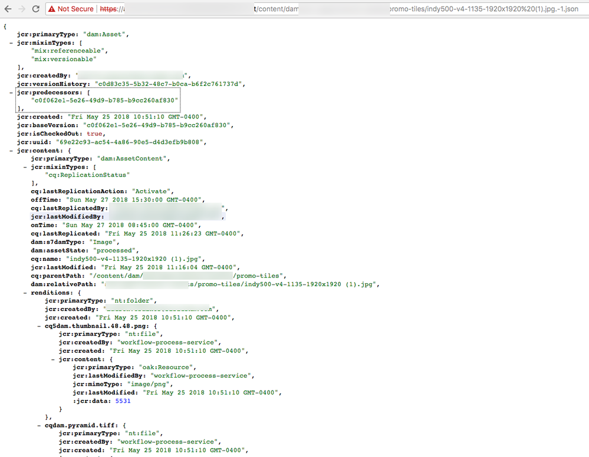This screenshot has height=457, width=589.
Task: Collapse the jcr:mixinTypes array
Action: point(11,42)
